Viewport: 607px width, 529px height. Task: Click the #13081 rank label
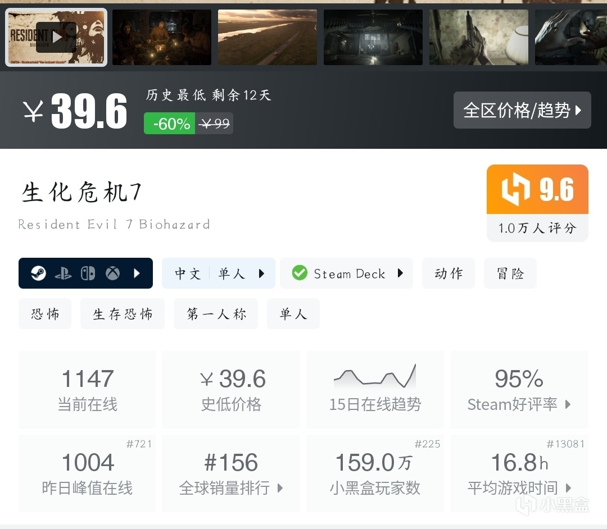coord(565,444)
